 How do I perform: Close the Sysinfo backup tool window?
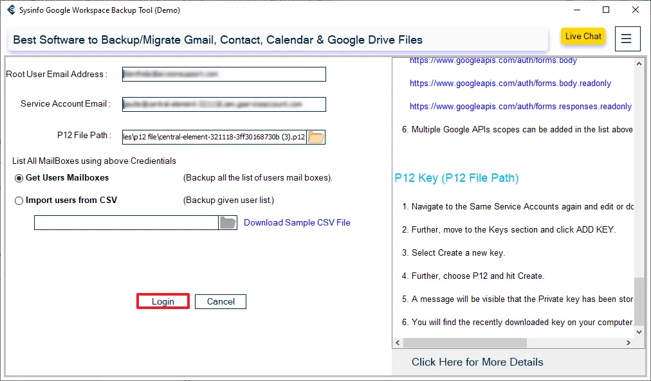[x=635, y=10]
